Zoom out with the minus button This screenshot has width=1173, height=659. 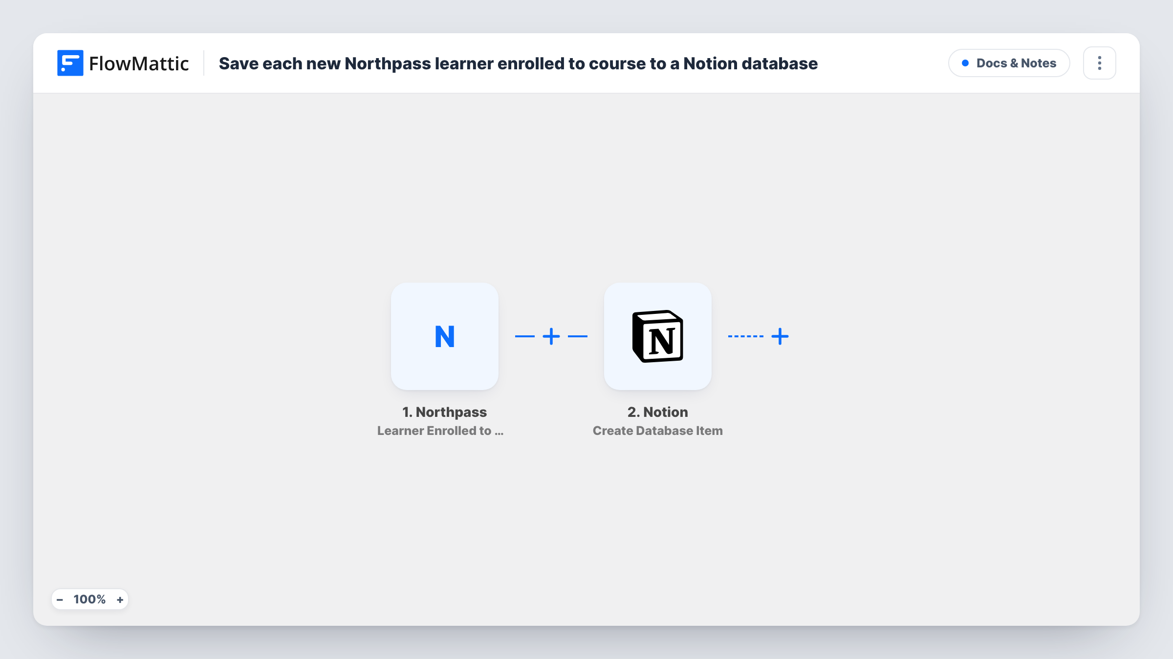(60, 600)
